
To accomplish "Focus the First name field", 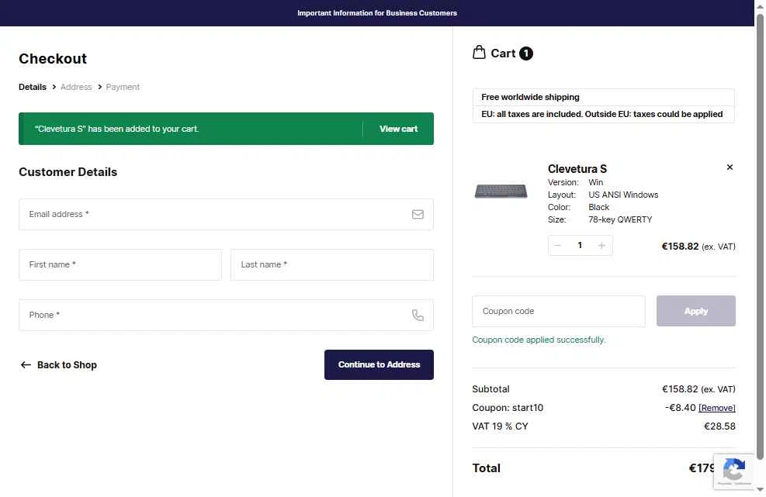I will click(x=120, y=264).
